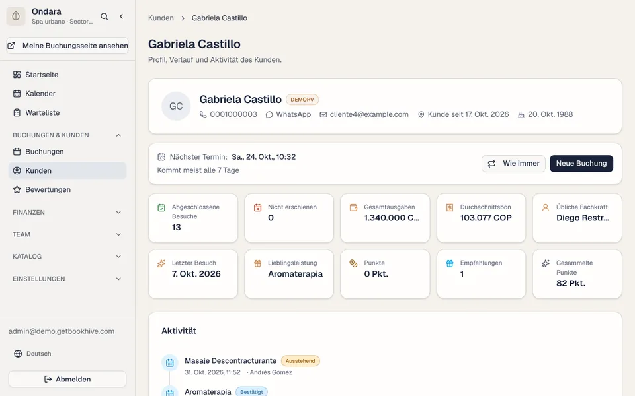Viewport: 635px width, 396px height.
Task: Click the Neue Buchung button
Action: pos(581,164)
